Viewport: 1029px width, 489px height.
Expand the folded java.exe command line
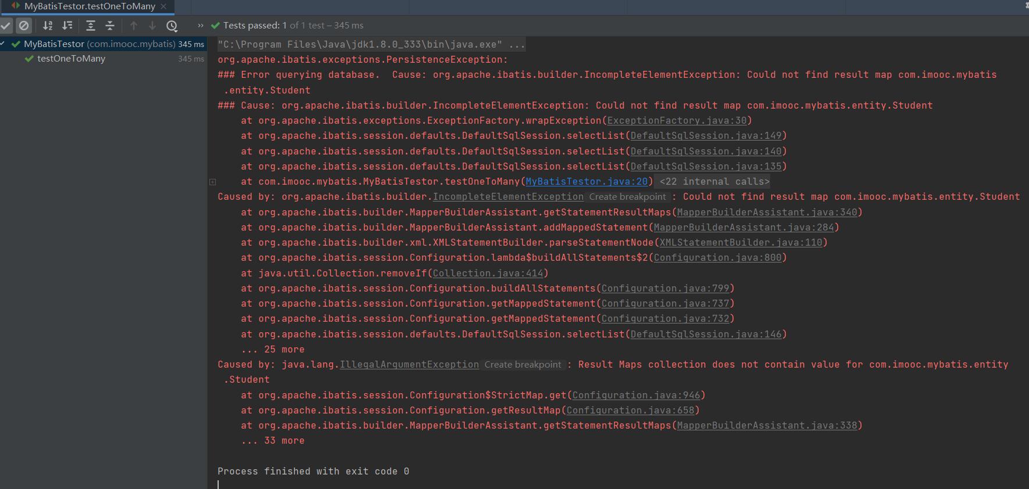click(371, 44)
